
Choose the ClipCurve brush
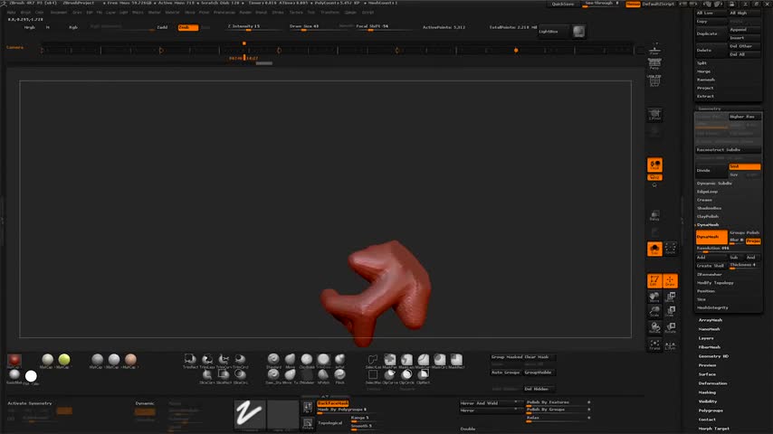click(390, 375)
